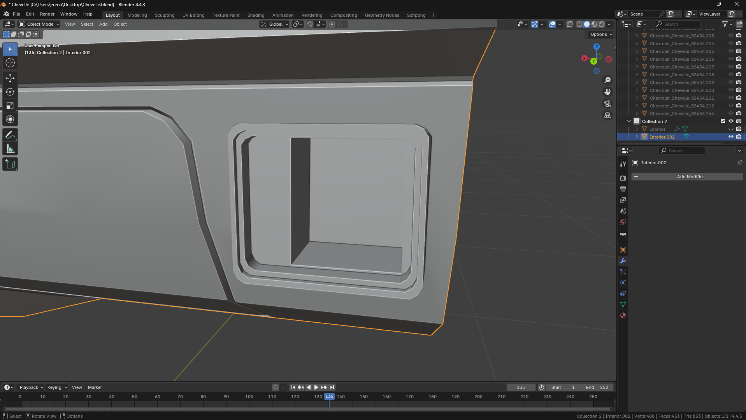Toggle proportional editing
The width and height of the screenshot is (746, 420).
(x=332, y=24)
